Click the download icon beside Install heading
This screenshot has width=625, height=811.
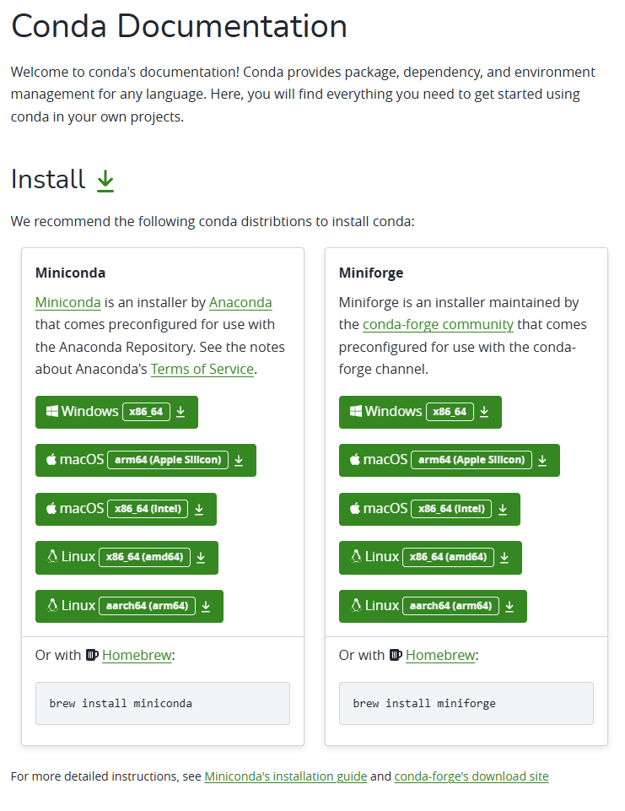(x=105, y=180)
